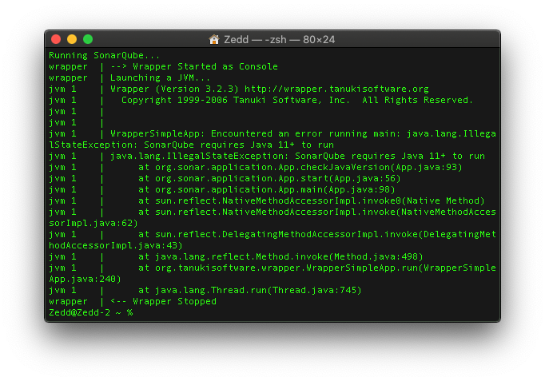Click 'Thread.run(Thread.java:745)' stack line
The image size is (545, 381).
point(250,290)
